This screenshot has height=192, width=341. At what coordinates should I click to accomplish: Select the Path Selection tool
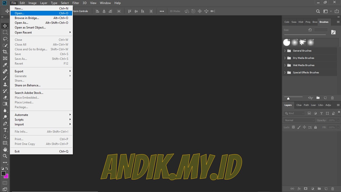point(5,137)
